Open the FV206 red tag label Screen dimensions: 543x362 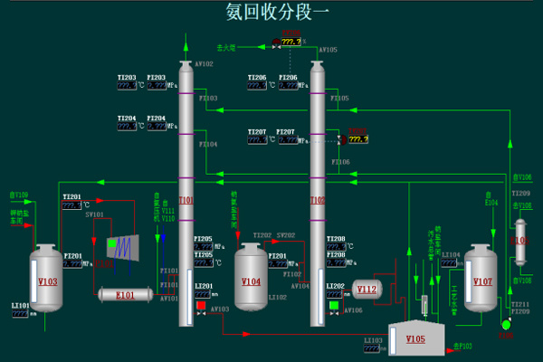click(x=291, y=33)
